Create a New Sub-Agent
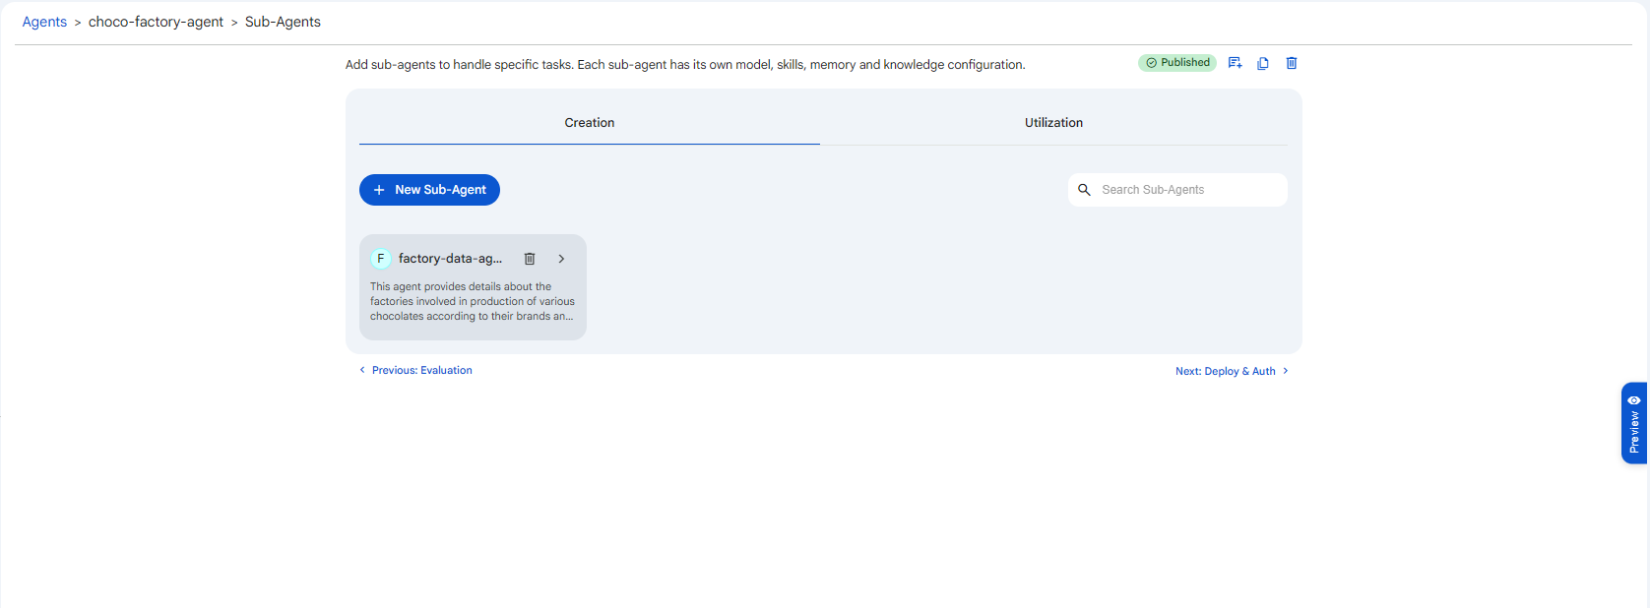 (429, 190)
